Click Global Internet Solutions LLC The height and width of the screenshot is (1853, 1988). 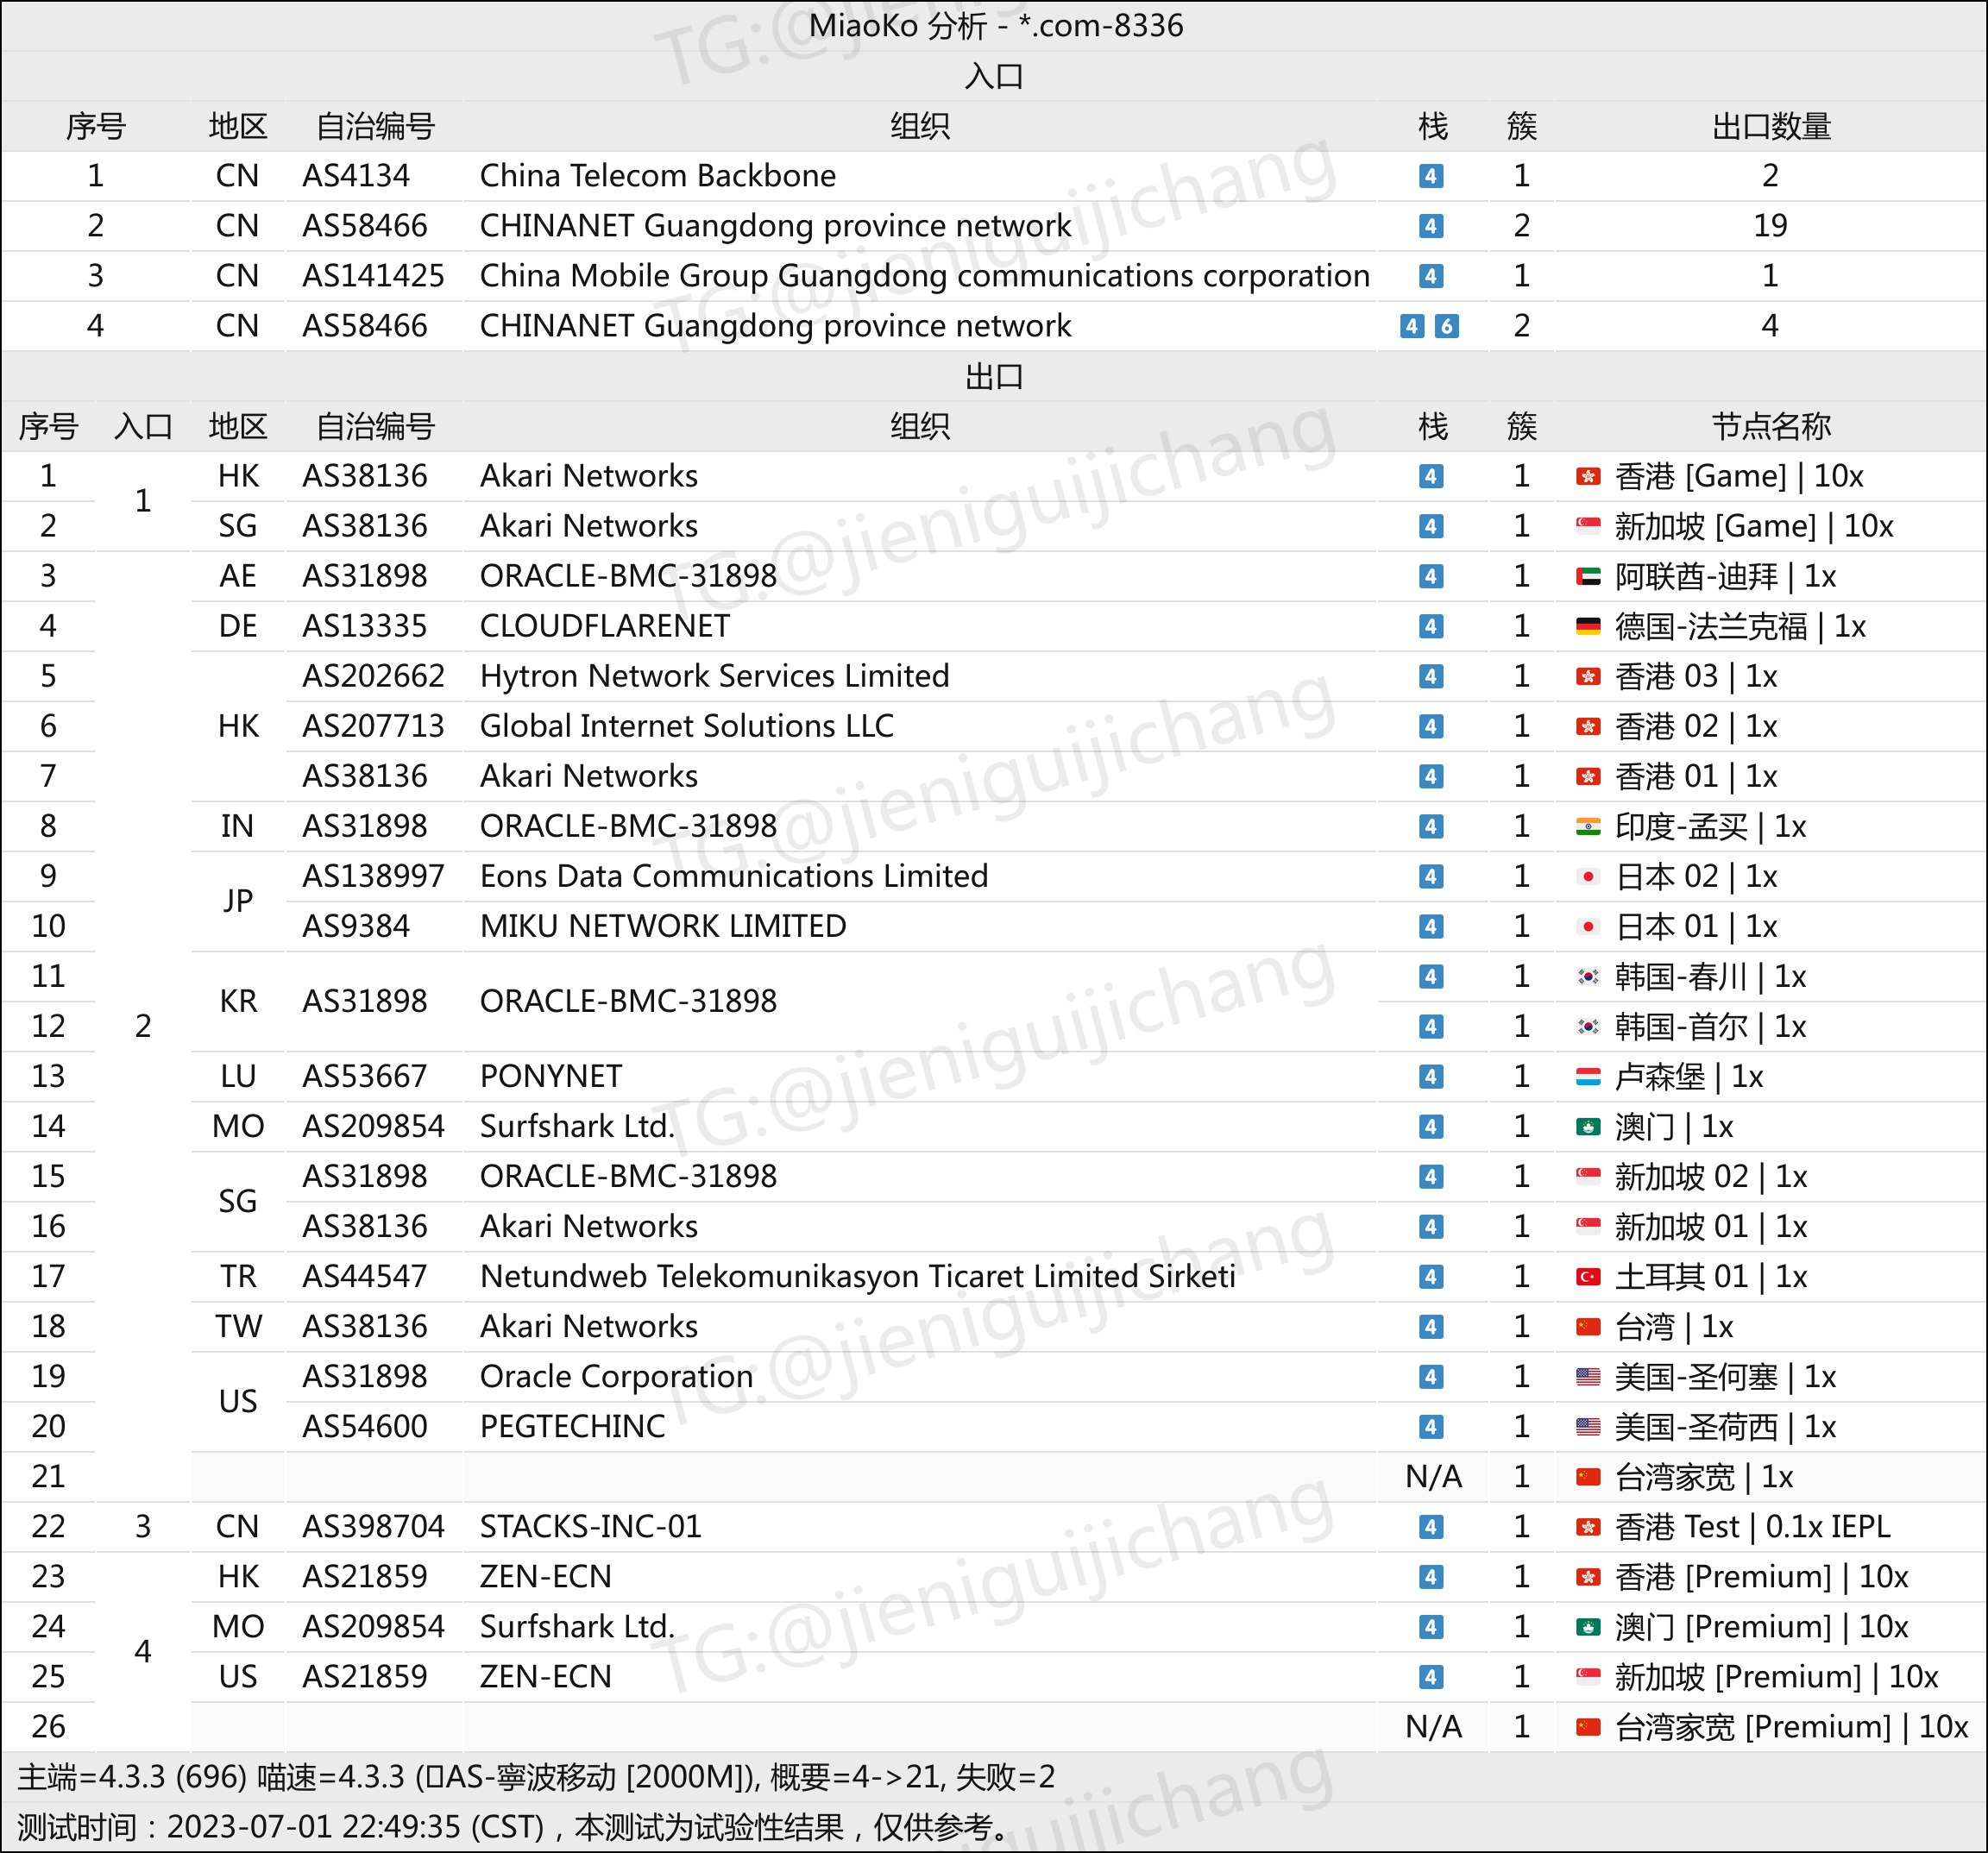click(686, 726)
